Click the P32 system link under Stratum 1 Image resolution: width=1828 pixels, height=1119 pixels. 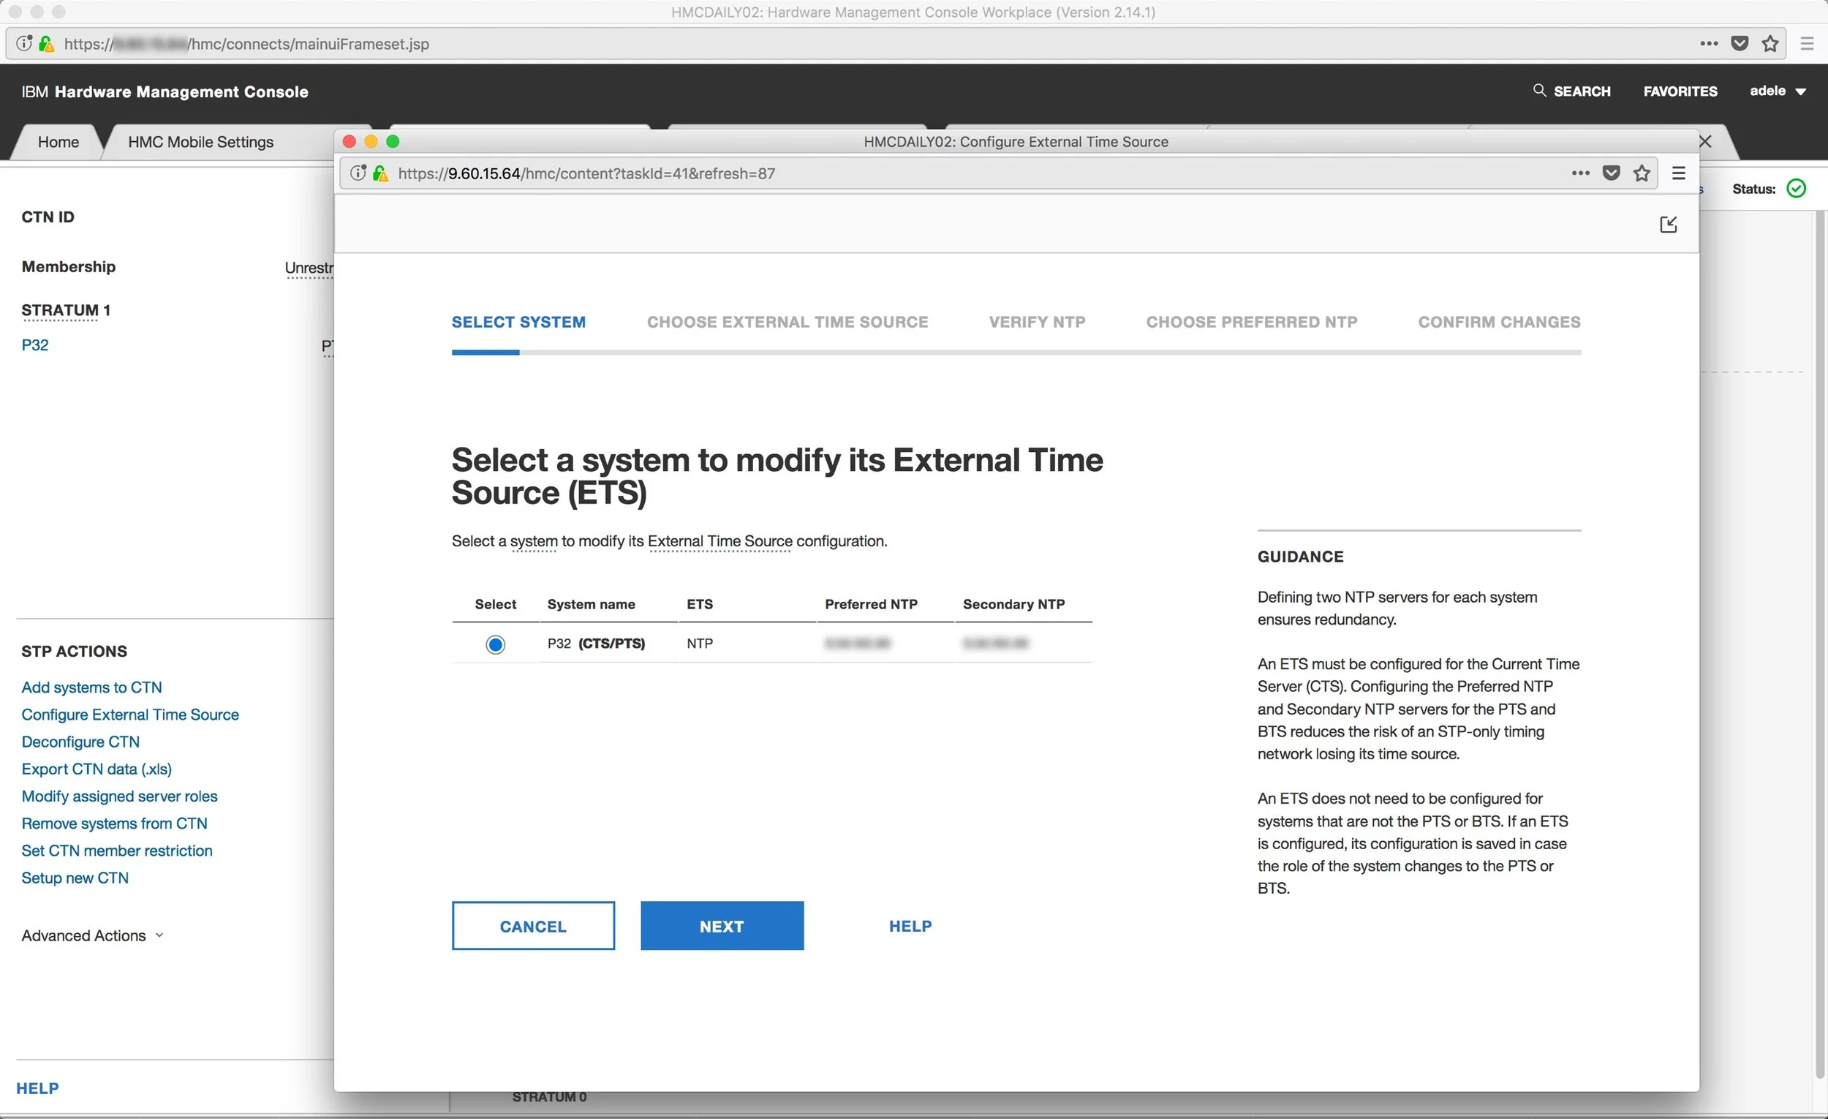point(35,345)
